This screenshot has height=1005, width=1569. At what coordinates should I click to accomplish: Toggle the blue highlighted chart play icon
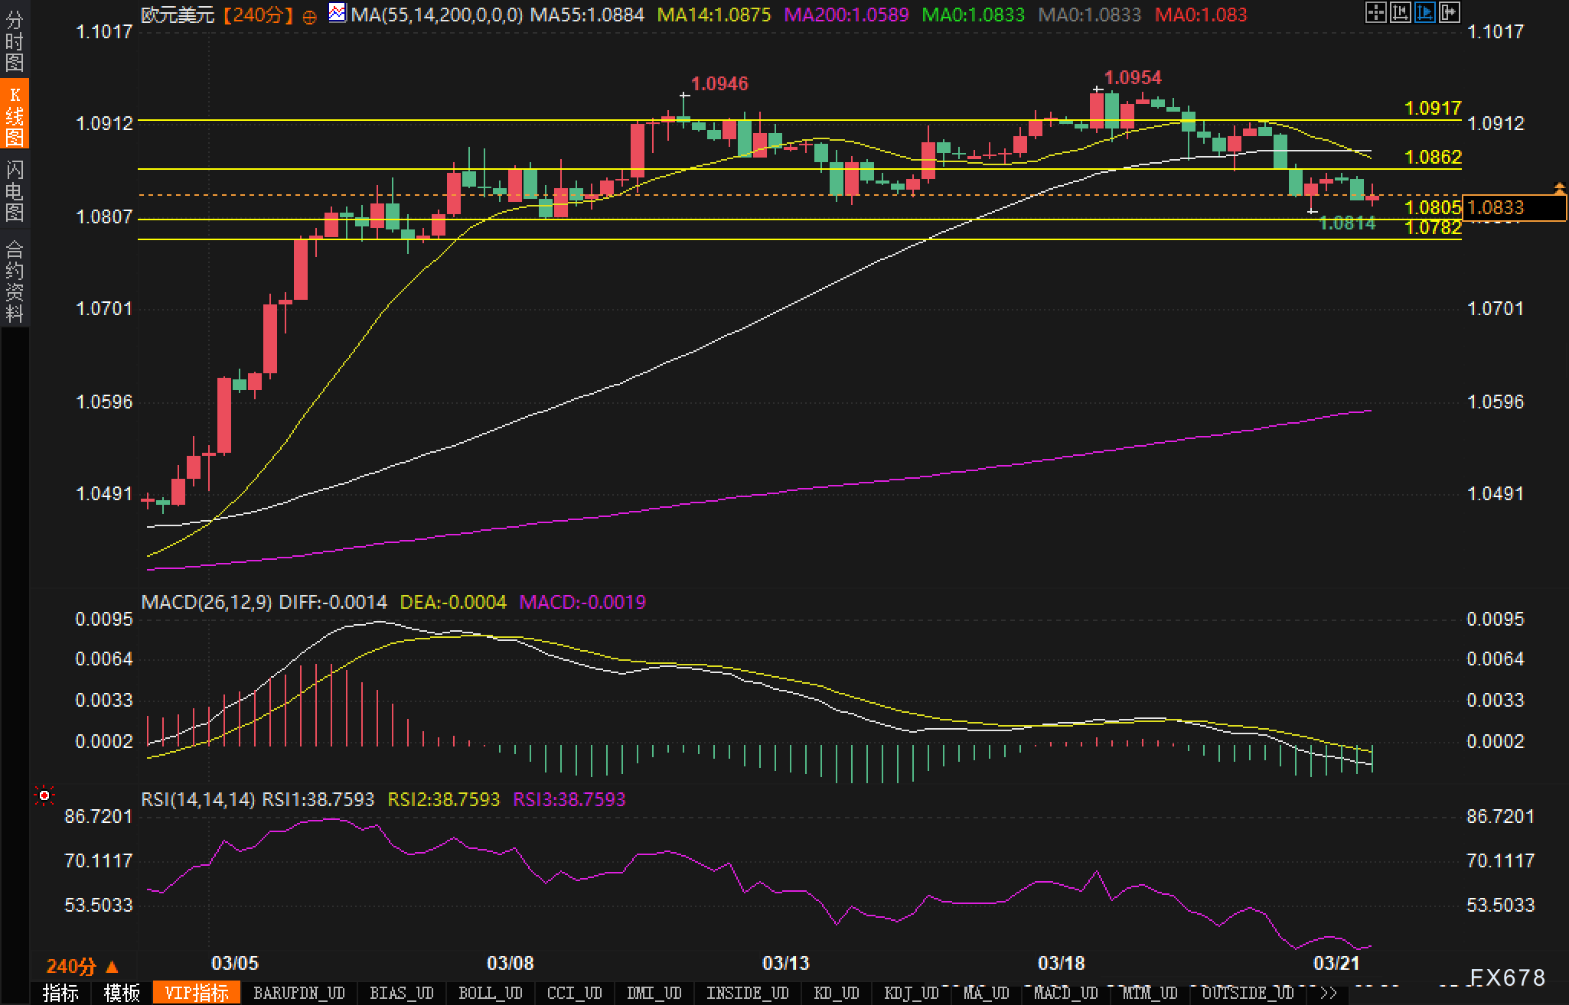pyautogui.click(x=1424, y=12)
